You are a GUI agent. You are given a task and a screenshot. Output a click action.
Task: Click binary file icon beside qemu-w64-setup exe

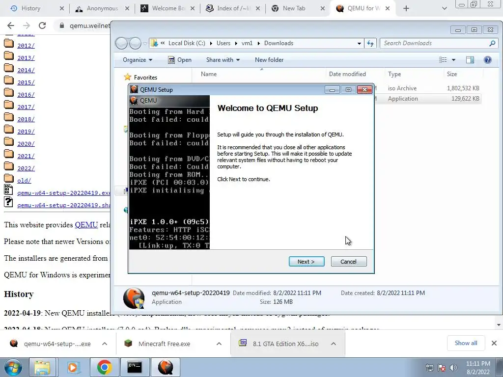[8, 190]
